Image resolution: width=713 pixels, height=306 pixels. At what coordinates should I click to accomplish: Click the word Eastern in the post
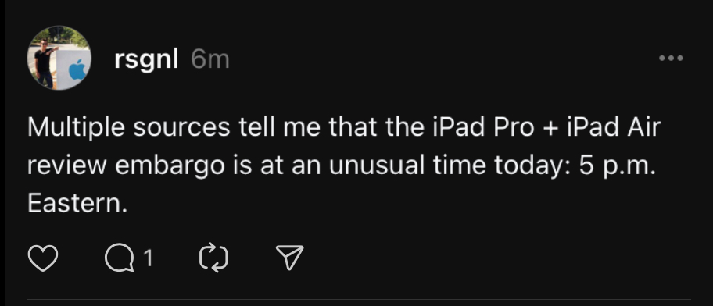point(77,204)
